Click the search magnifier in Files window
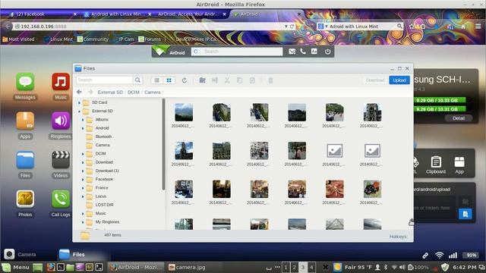The image size is (486, 273). click(x=137, y=80)
